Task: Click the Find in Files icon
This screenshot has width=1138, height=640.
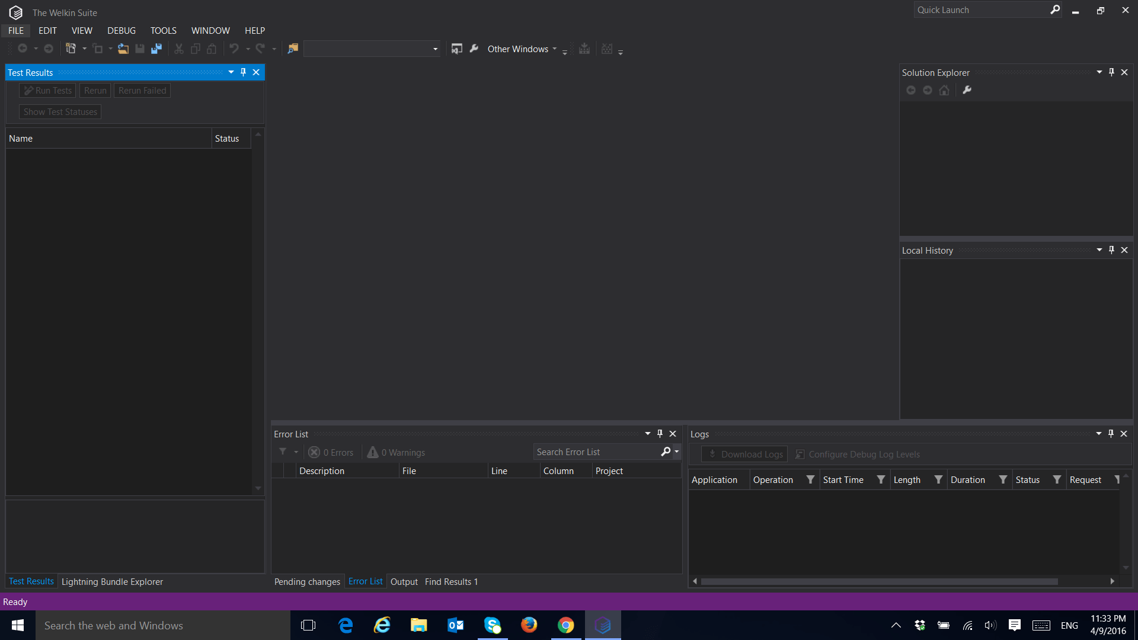Action: (x=293, y=49)
